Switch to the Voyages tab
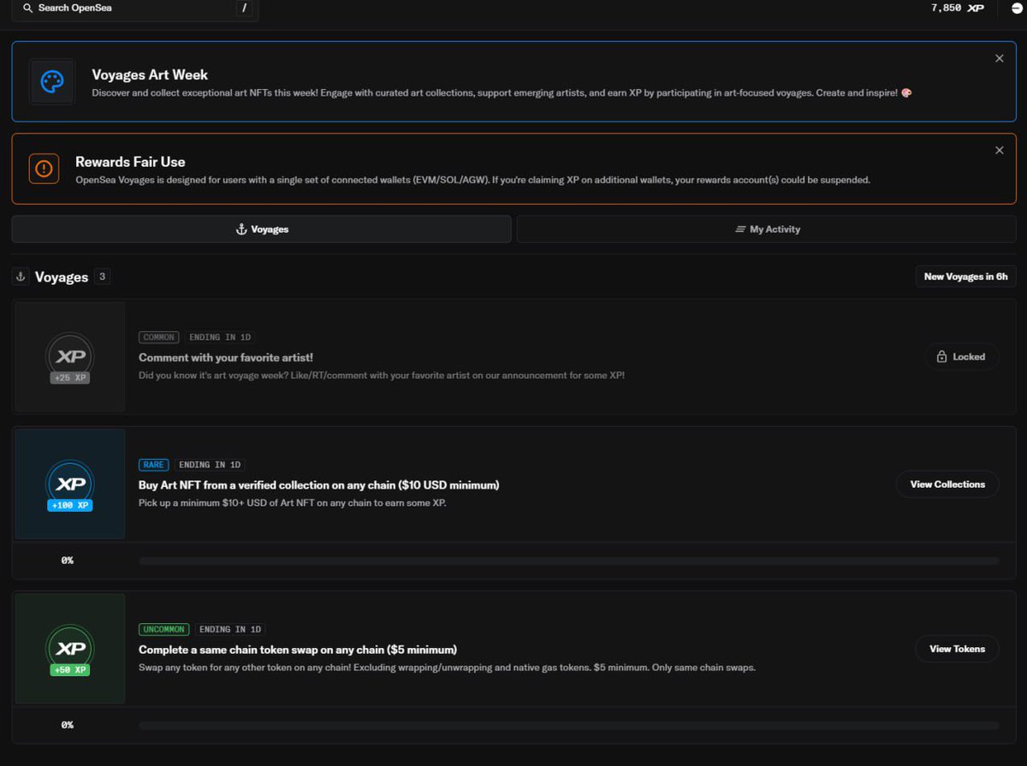The height and width of the screenshot is (766, 1027). click(x=261, y=229)
